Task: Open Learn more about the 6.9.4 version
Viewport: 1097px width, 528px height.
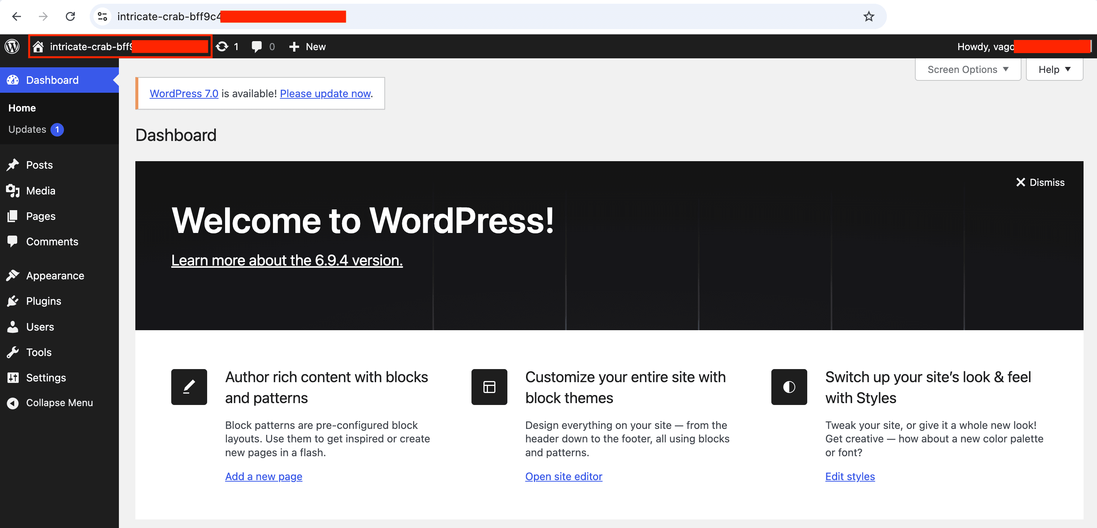Action: click(287, 260)
